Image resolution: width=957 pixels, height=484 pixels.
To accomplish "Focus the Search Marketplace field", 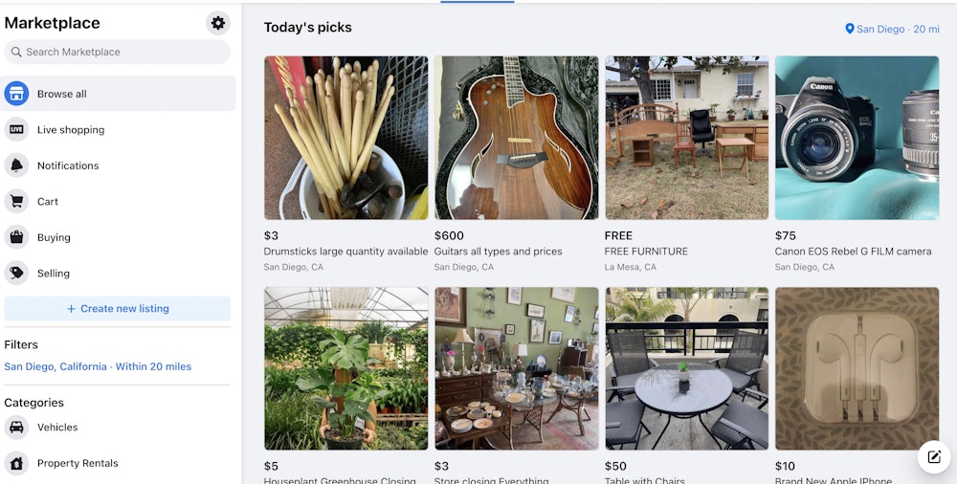I will coord(117,52).
